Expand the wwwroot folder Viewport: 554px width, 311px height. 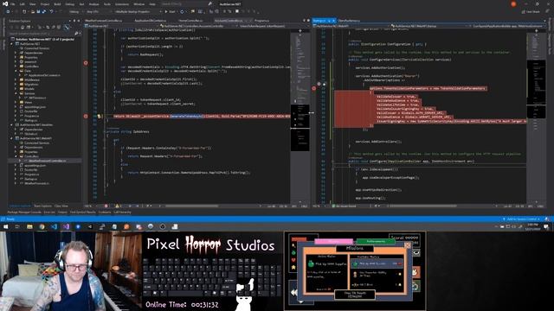(x=16, y=61)
